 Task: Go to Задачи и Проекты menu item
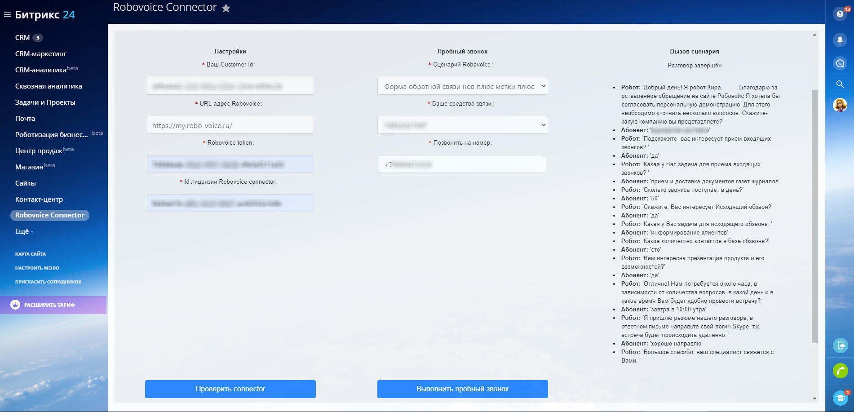point(45,102)
